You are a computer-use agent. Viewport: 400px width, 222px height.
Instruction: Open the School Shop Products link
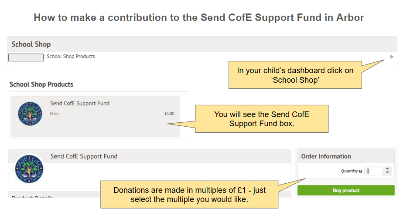[x=71, y=57]
